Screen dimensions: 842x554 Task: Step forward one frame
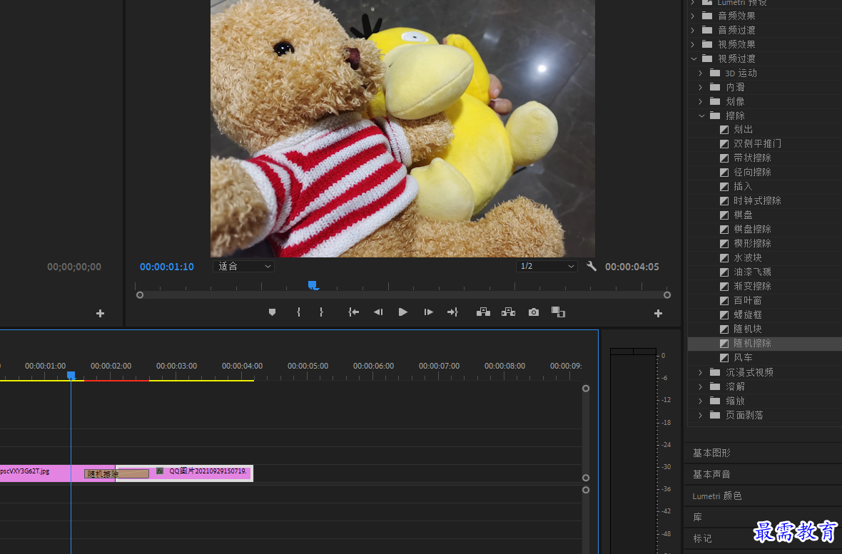click(428, 312)
